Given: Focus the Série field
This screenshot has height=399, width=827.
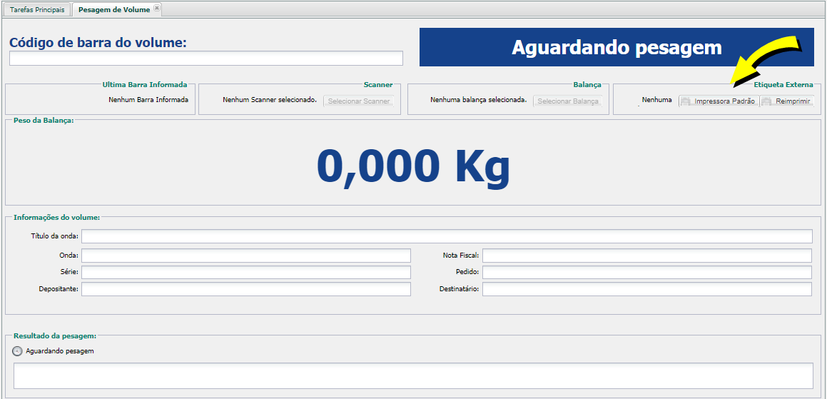Looking at the screenshot, I should pos(245,273).
